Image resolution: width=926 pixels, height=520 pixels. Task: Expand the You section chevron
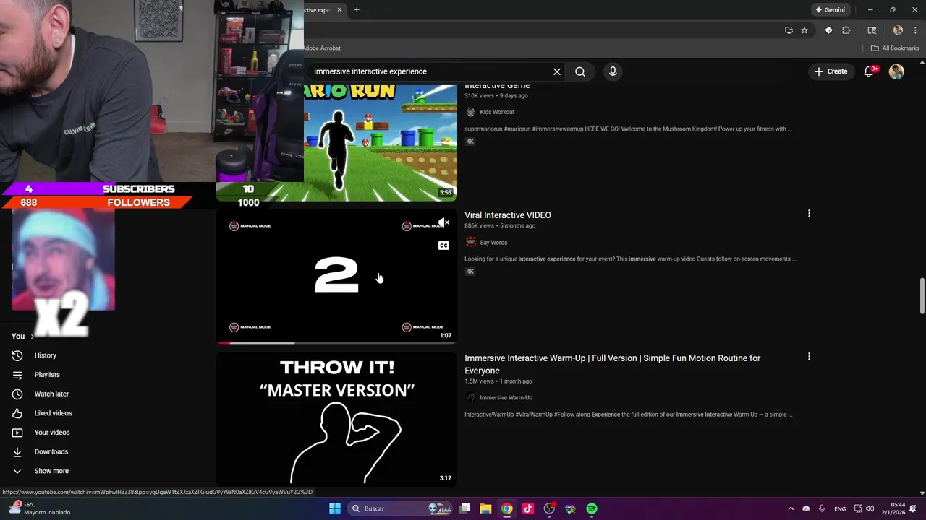[x=32, y=337]
